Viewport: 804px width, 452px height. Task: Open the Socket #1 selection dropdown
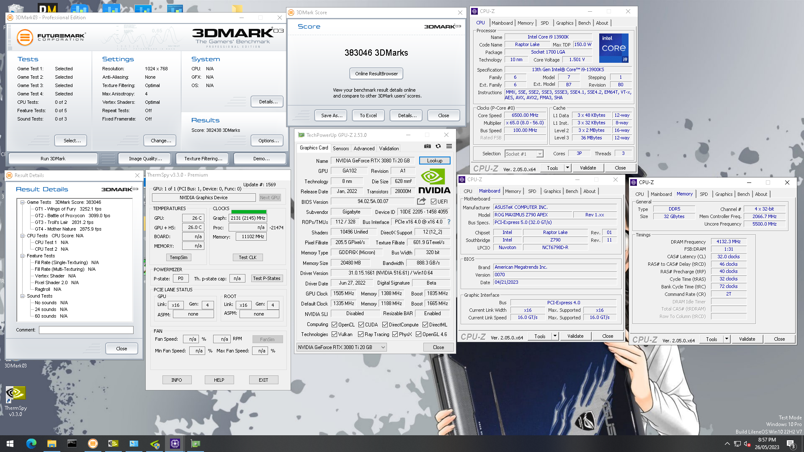tap(524, 154)
